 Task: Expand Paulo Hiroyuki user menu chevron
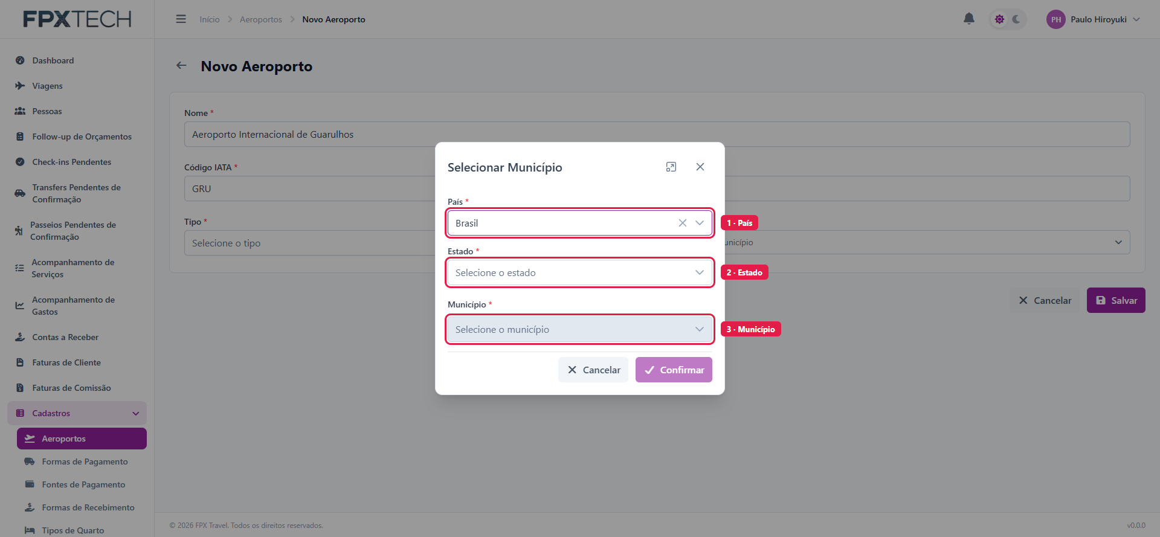pos(1136,19)
